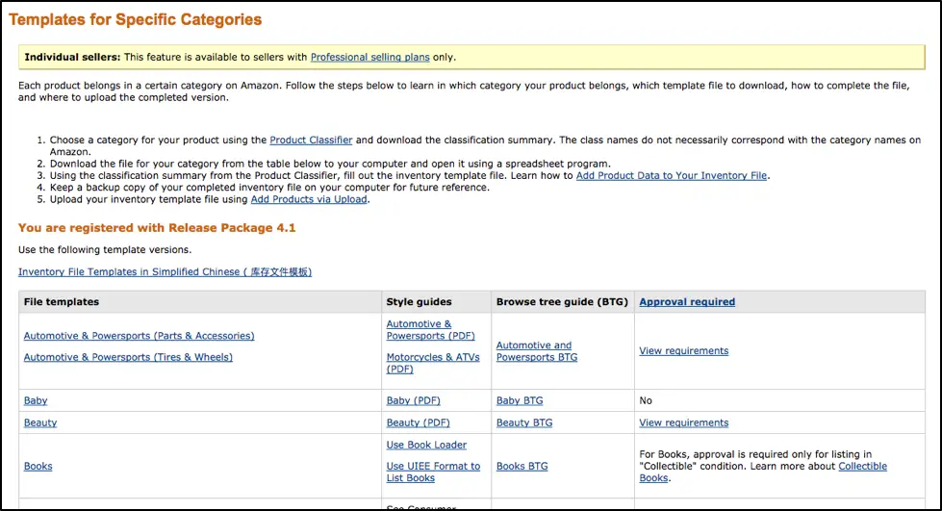Viewport: 942px width, 511px height.
Task: Open the Professional selling plans link
Action: (369, 58)
